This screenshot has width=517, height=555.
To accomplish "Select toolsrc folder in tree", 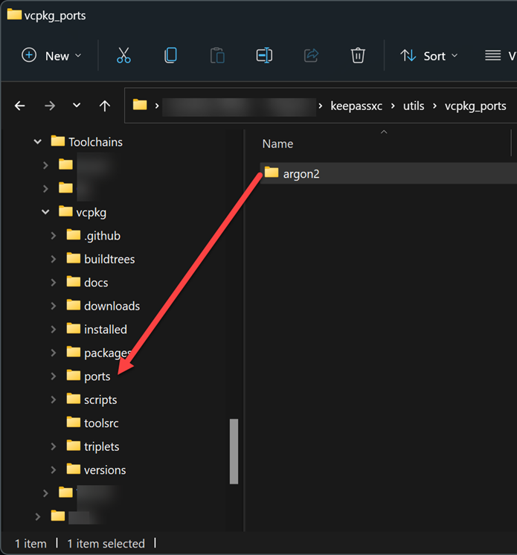I will (x=101, y=423).
